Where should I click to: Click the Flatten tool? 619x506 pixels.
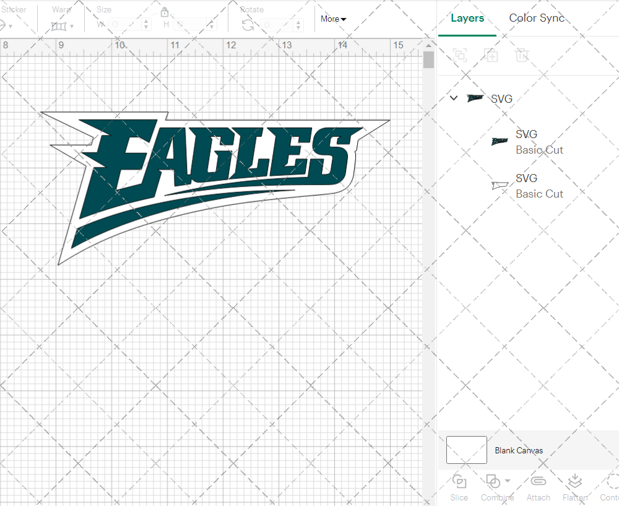(575, 488)
